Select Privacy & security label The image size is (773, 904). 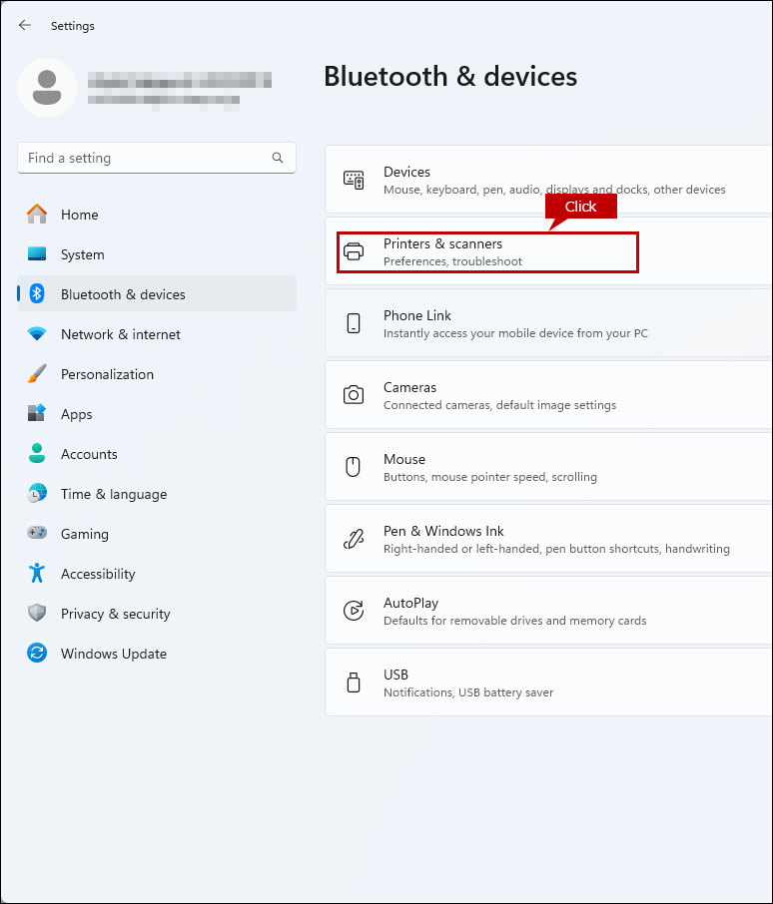116,614
